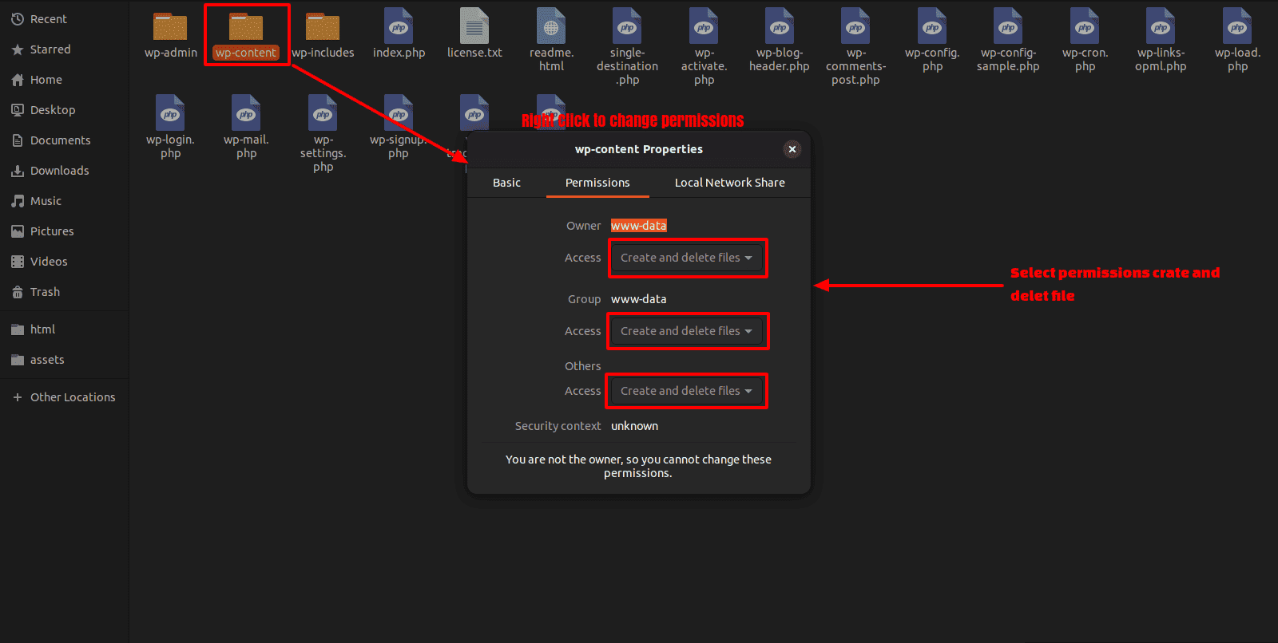Click the license.txt file name label
The image size is (1278, 643).
tap(474, 53)
